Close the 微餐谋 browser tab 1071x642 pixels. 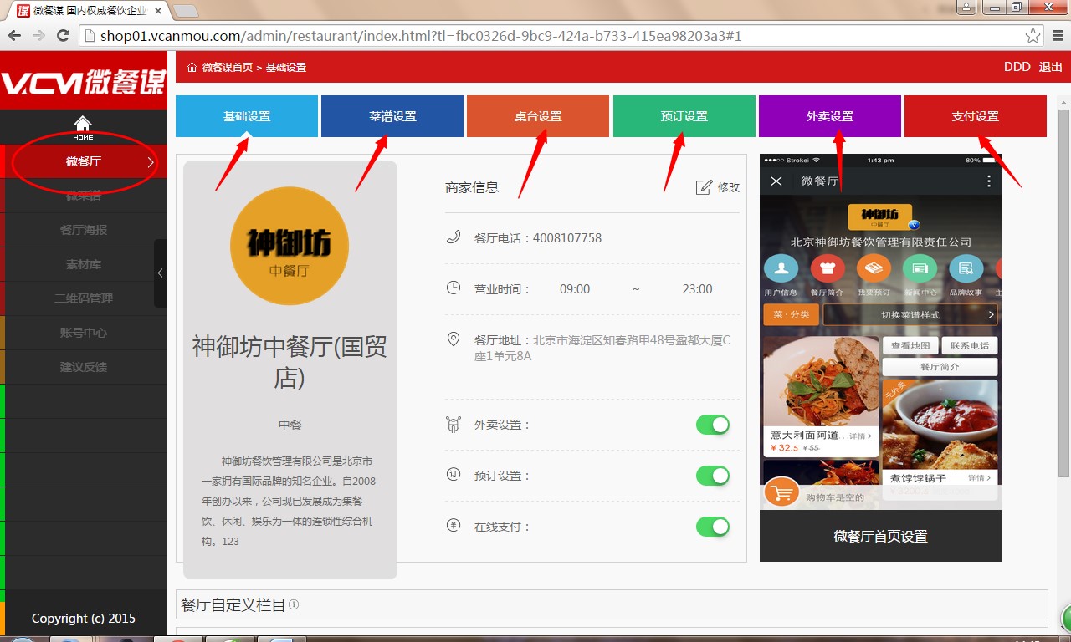[x=158, y=11]
